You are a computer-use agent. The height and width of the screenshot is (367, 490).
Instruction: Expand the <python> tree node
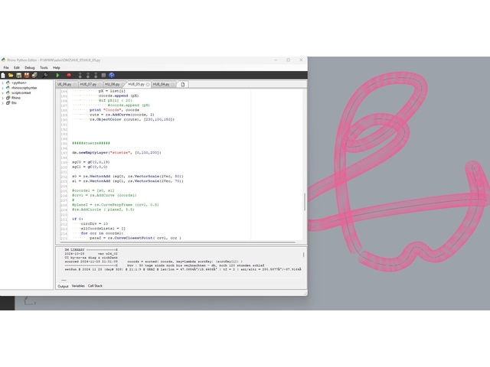[3, 83]
